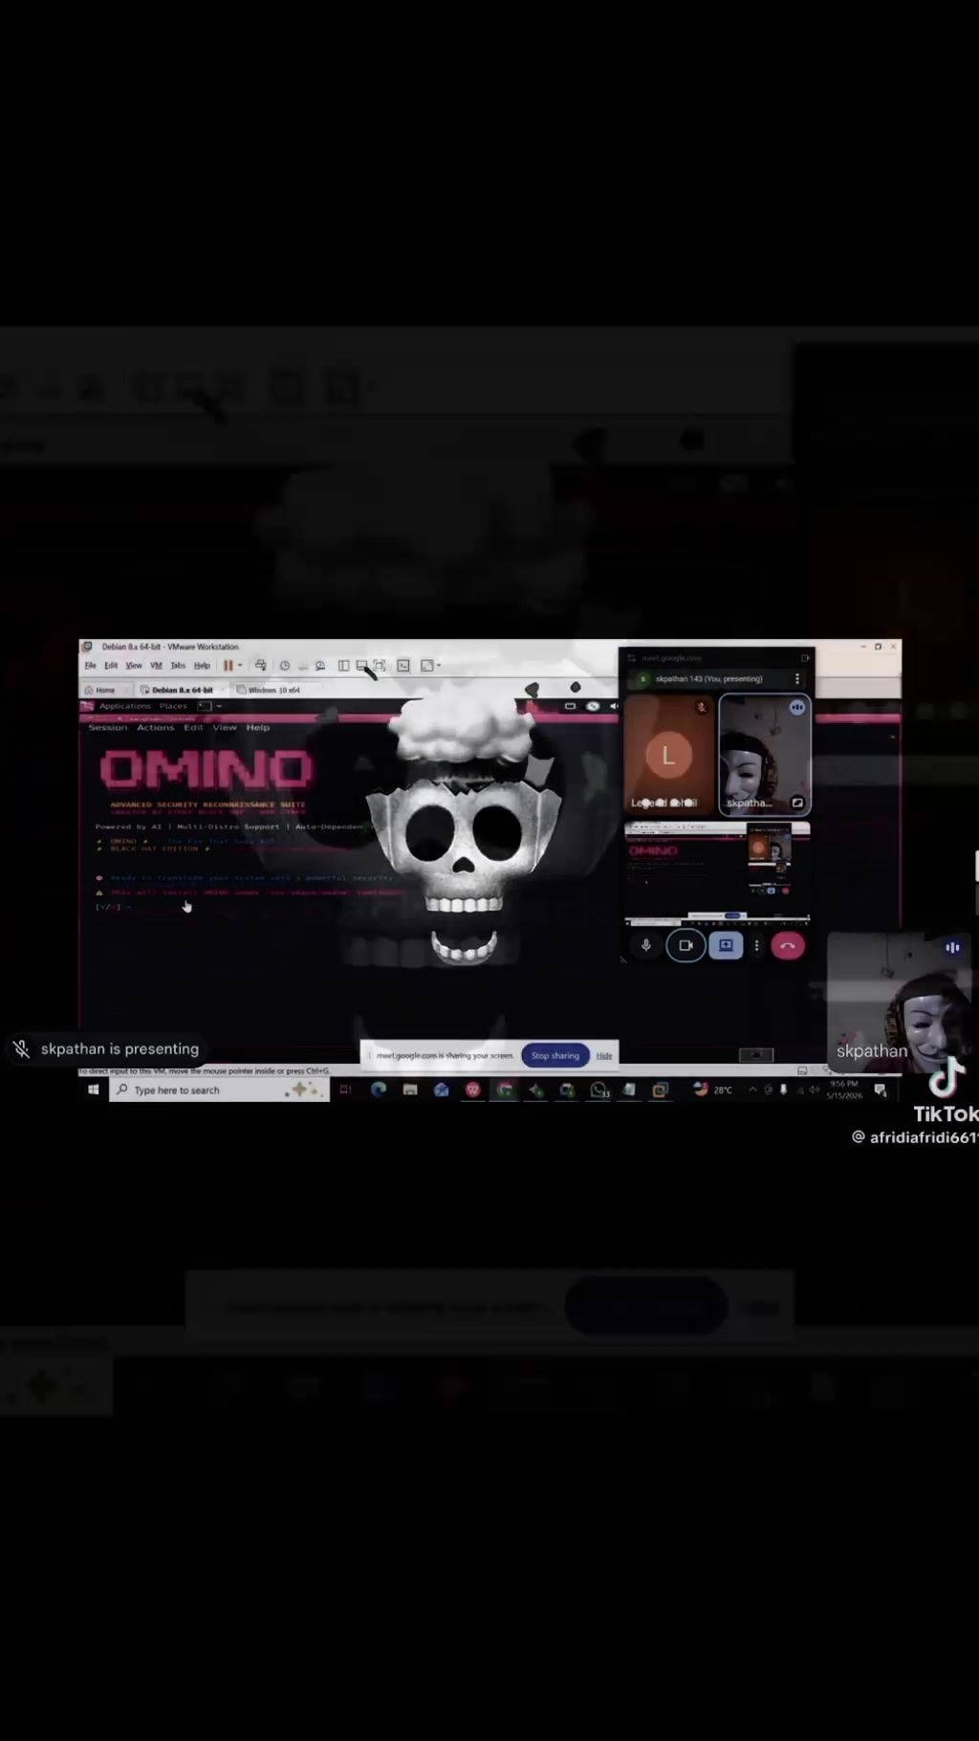
Task: Open the Tabs menu in VMware
Action: tap(178, 666)
